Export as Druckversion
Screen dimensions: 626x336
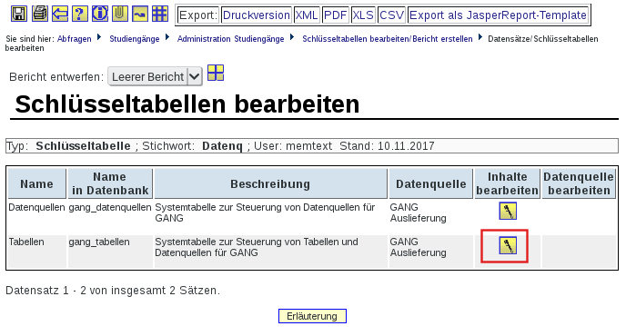point(256,15)
